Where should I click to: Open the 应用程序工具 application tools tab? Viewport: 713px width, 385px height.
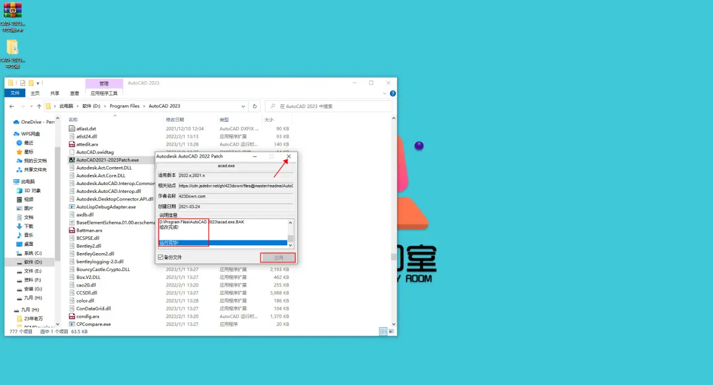point(104,93)
